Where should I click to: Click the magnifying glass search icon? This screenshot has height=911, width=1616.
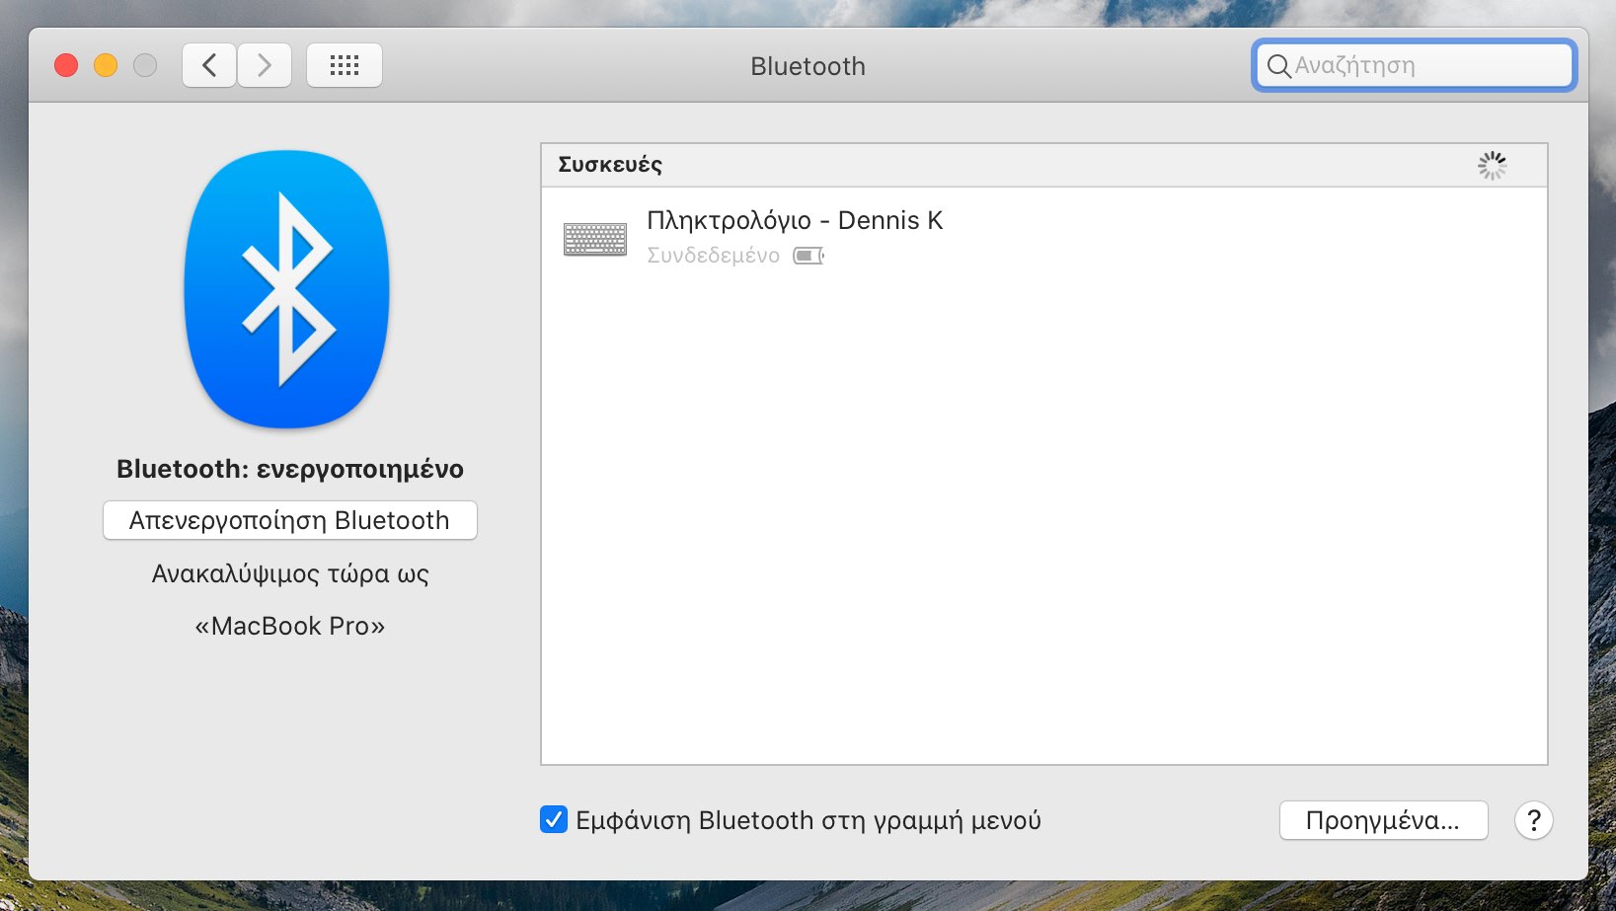click(1278, 66)
